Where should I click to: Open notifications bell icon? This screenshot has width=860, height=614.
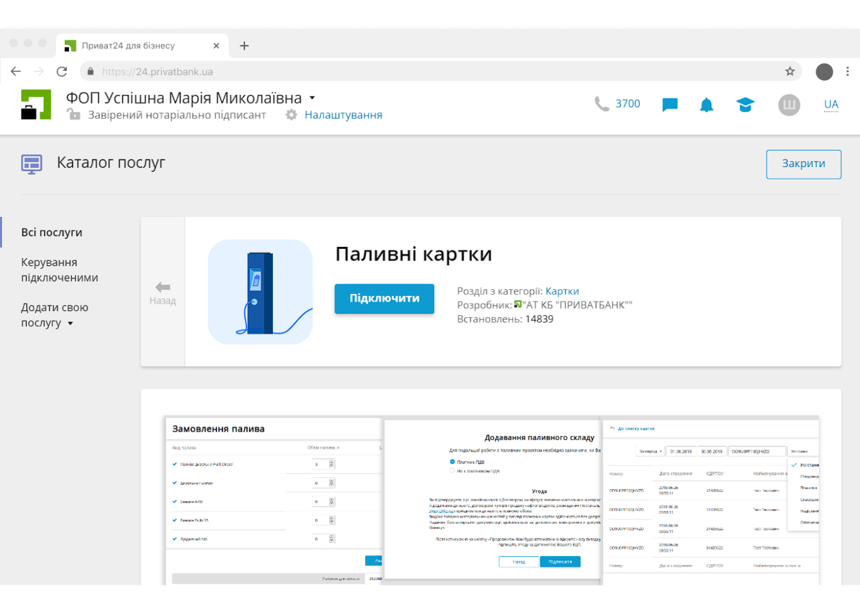[x=706, y=105]
